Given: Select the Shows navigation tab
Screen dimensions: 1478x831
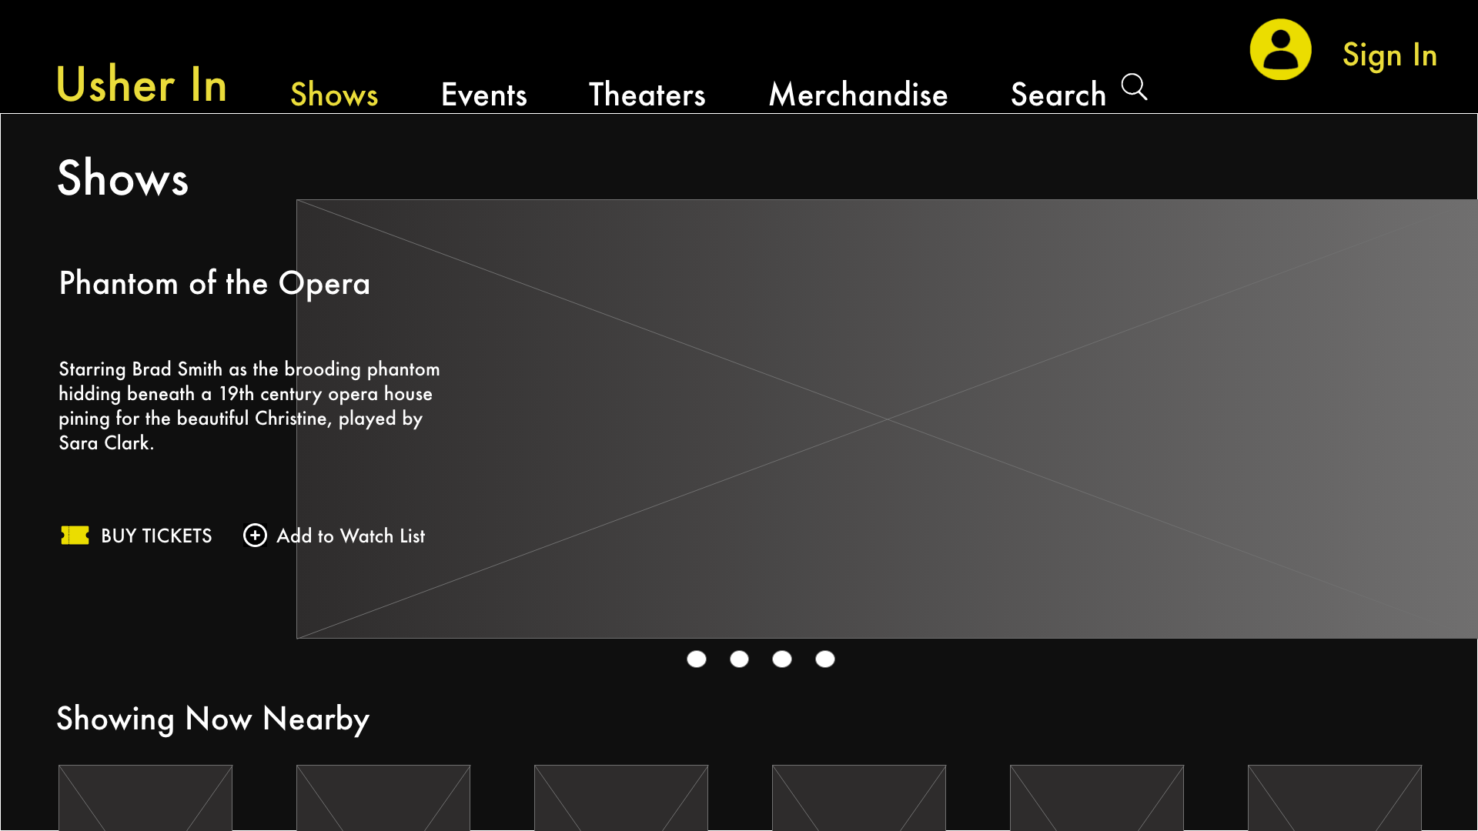Looking at the screenshot, I should pyautogui.click(x=334, y=95).
